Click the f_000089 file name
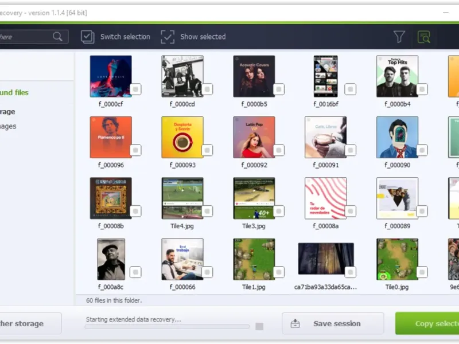The image size is (459, 344). (x=397, y=226)
